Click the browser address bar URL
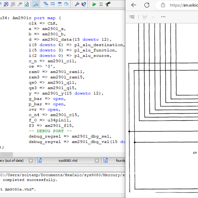Screen dimensions: 198x198 [183, 5]
